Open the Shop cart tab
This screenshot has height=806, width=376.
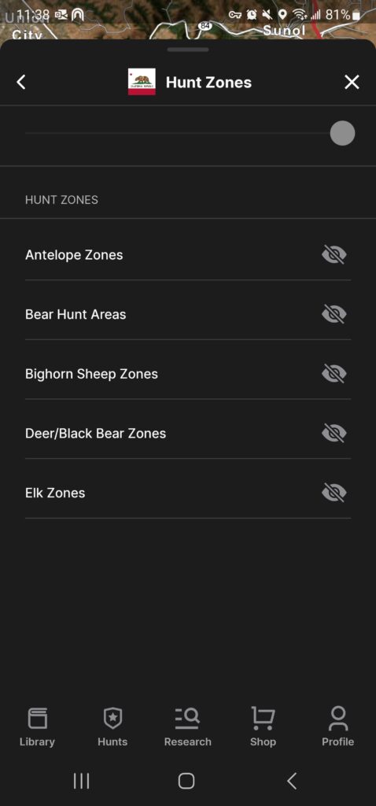tap(263, 727)
